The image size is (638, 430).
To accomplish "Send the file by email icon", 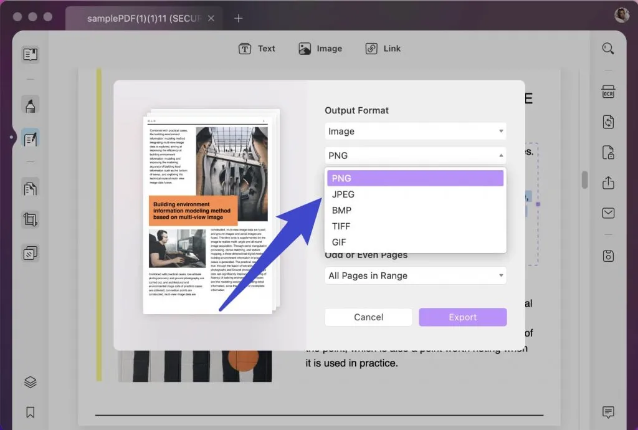I will point(608,213).
